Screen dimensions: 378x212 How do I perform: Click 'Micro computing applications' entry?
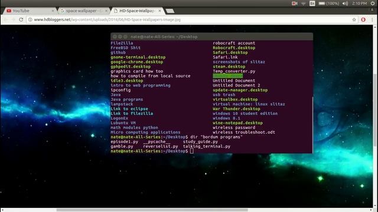[x=145, y=132]
